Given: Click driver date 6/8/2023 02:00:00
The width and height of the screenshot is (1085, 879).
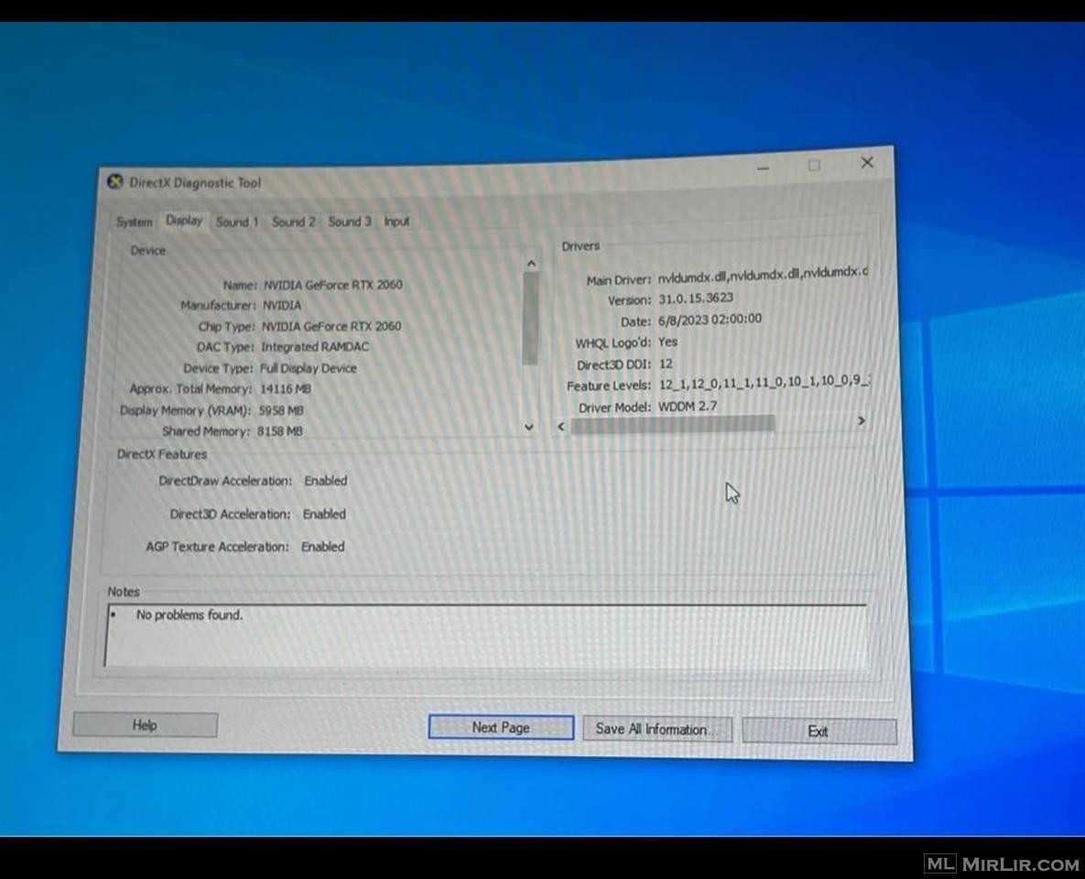Looking at the screenshot, I should pos(710,319).
